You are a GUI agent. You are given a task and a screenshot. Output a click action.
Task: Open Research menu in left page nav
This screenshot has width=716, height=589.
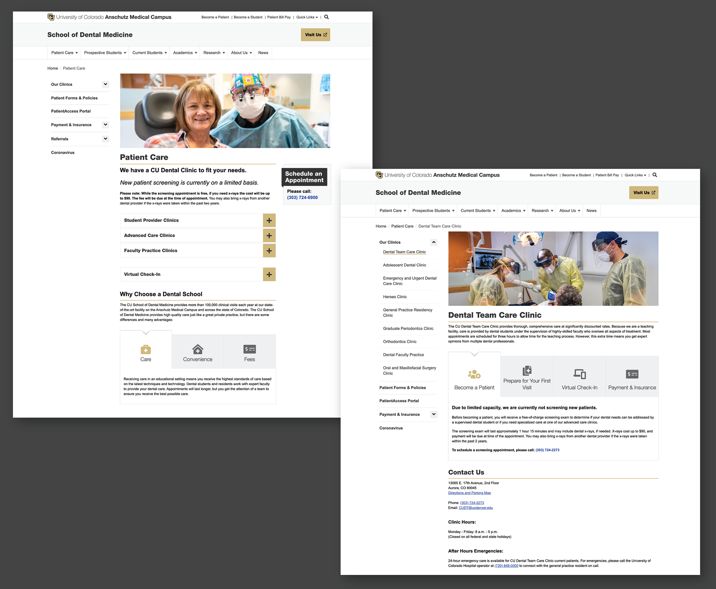coord(214,53)
